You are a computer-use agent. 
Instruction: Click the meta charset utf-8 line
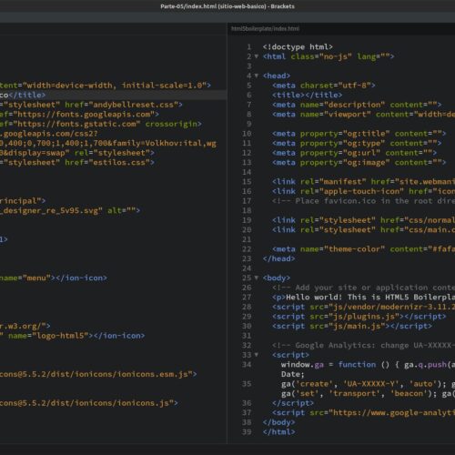(x=324, y=86)
